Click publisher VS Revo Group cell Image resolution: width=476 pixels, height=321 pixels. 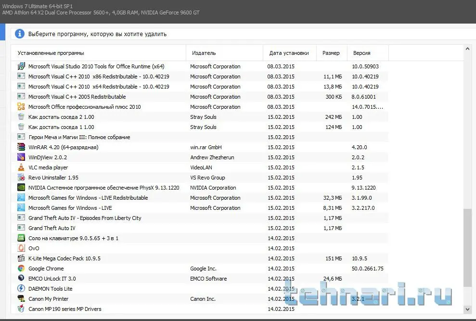(207, 178)
